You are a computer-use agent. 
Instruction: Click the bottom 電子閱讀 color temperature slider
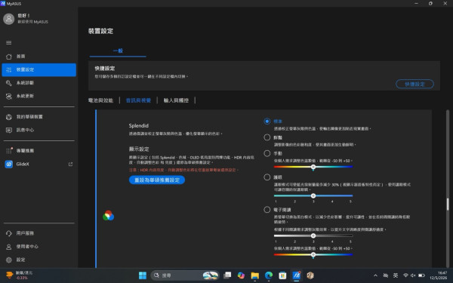[313, 255]
